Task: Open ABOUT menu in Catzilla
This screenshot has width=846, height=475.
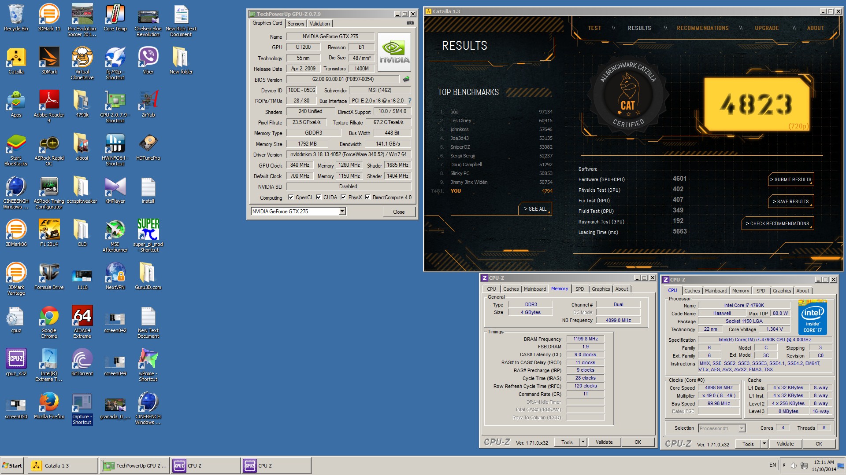Action: coord(816,28)
